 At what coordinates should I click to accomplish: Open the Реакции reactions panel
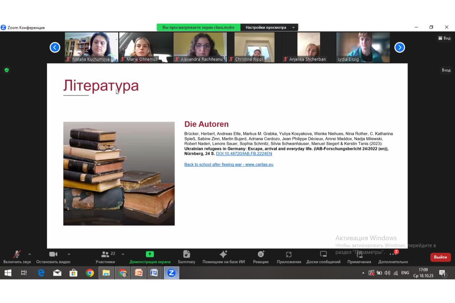point(261,257)
